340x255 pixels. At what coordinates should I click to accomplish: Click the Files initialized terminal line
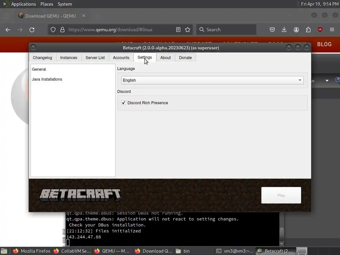pos(104,231)
